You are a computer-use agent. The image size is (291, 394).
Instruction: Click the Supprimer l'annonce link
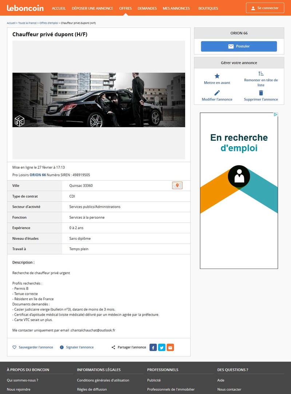(x=261, y=99)
